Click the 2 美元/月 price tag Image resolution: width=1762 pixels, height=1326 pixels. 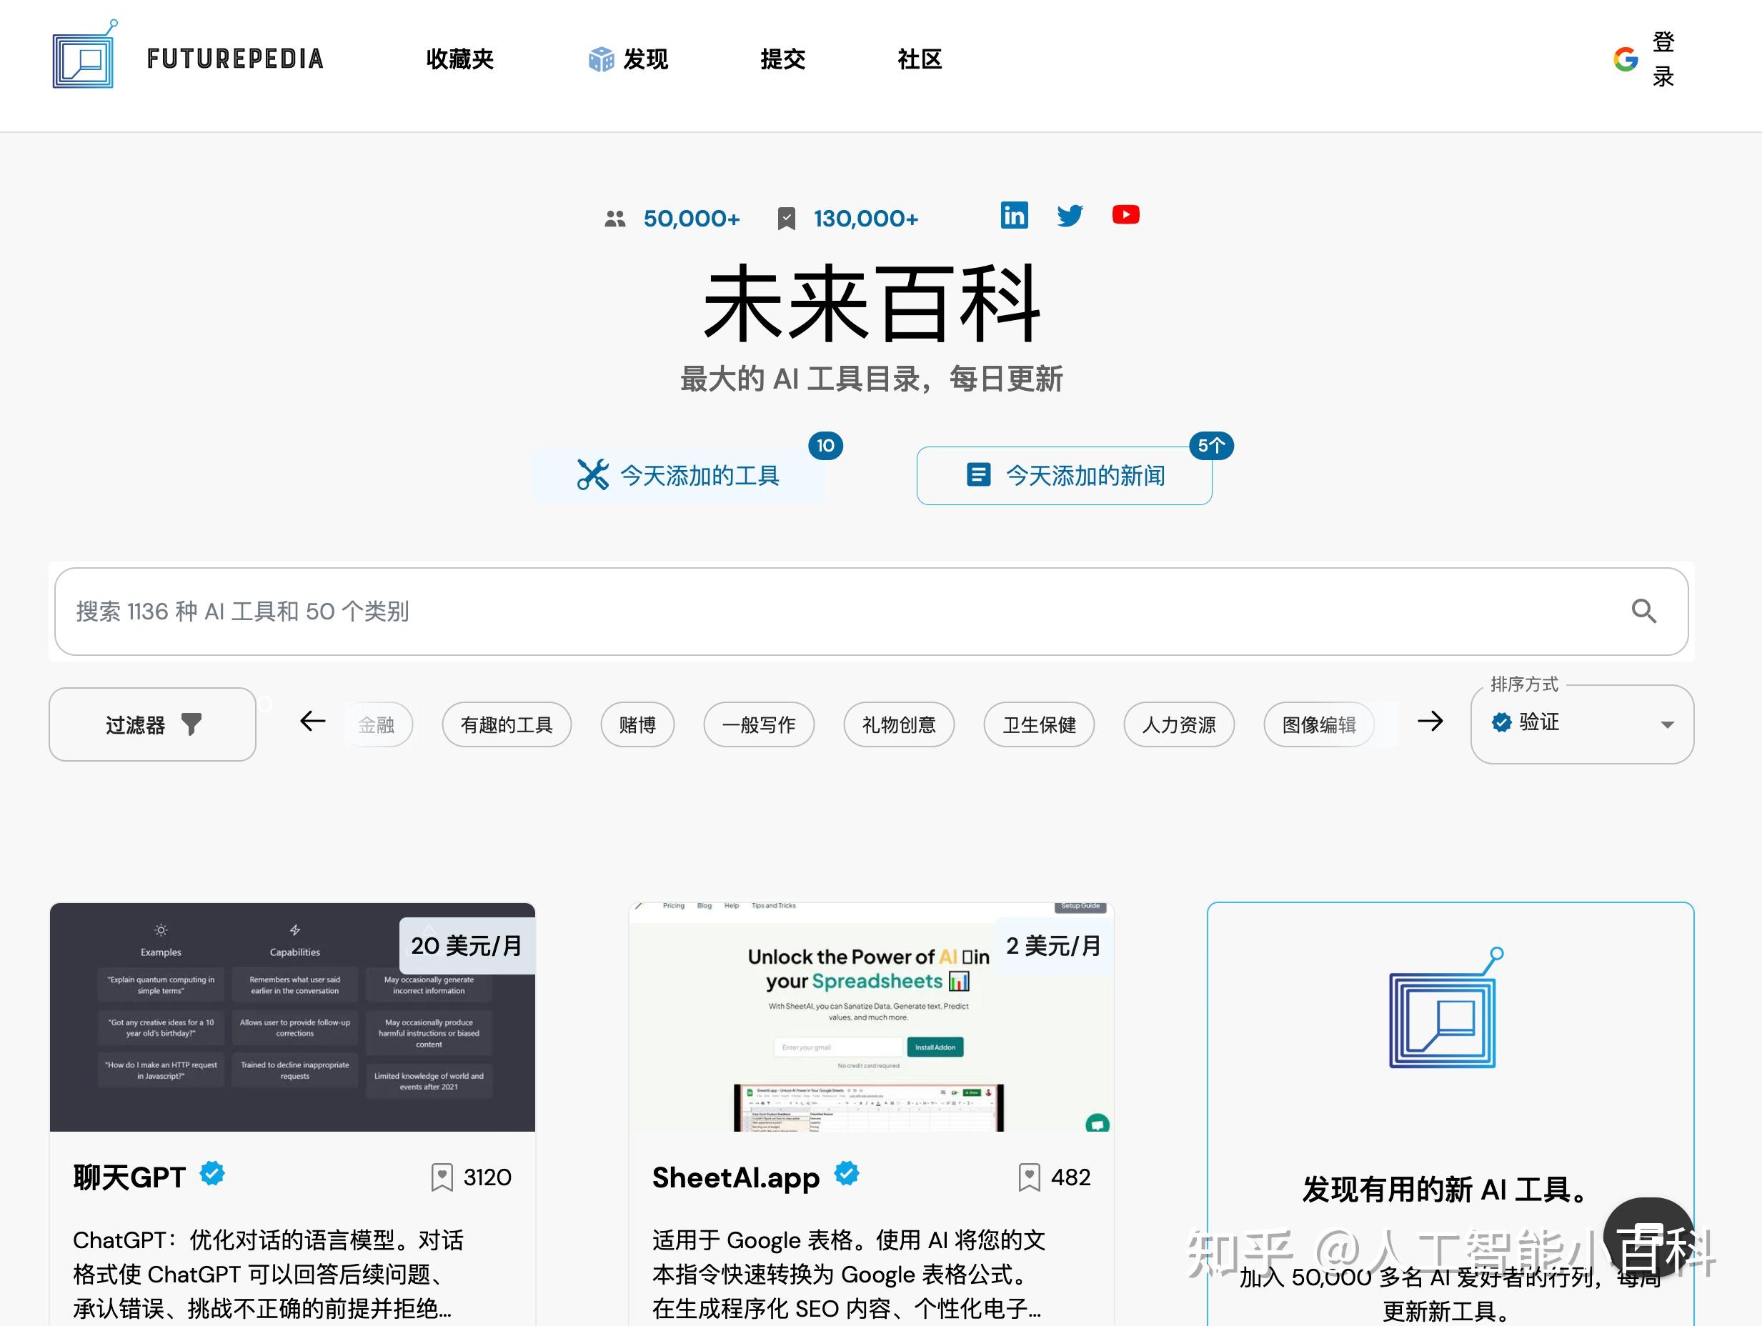(x=1054, y=945)
